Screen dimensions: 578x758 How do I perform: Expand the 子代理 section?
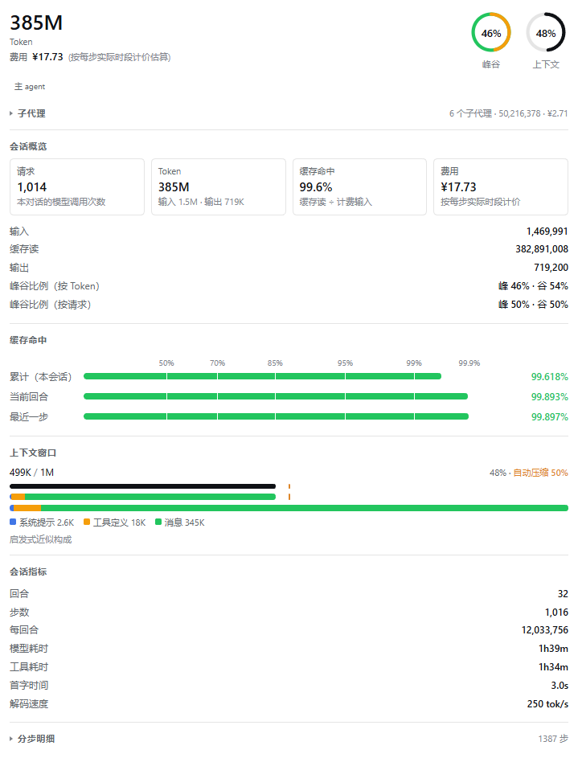pyautogui.click(x=27, y=113)
